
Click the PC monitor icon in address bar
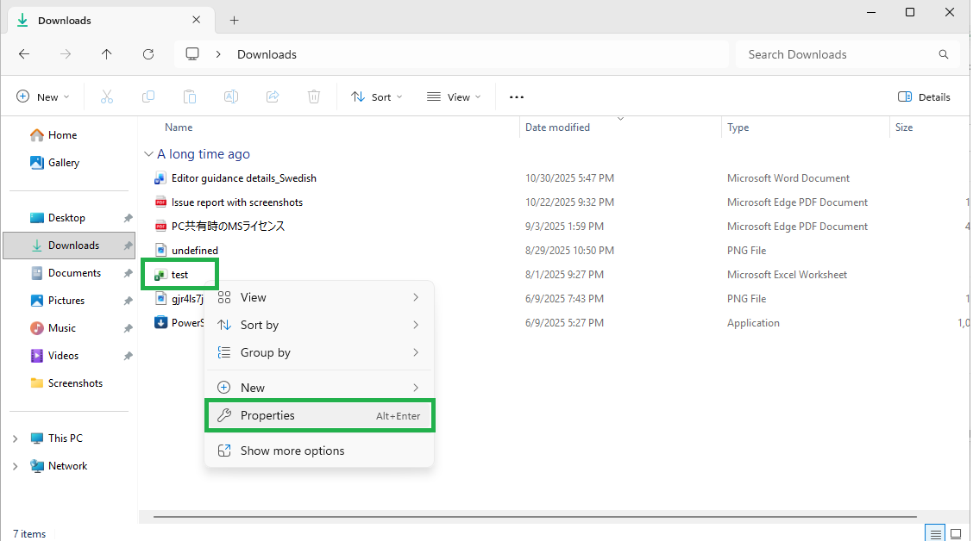point(192,54)
